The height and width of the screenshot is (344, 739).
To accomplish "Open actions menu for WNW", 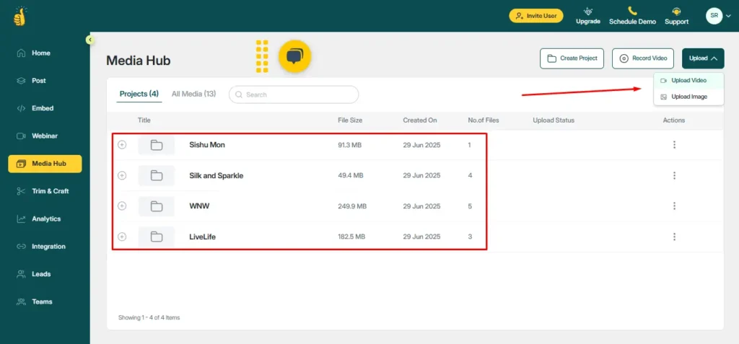I will coord(675,206).
